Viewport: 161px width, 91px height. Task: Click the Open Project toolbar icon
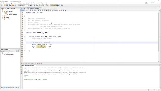(x=7, y=5)
